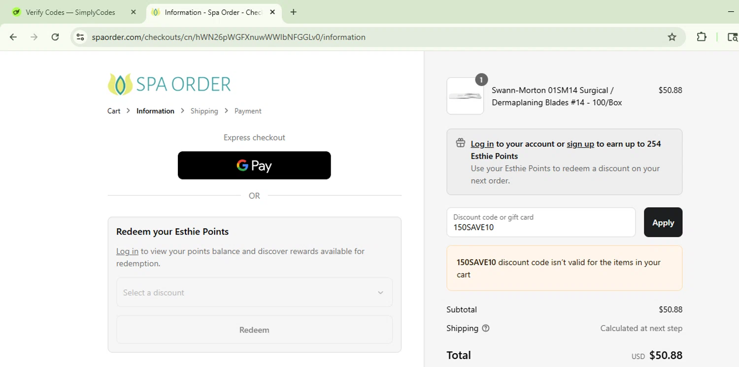This screenshot has width=739, height=367.
Task: Click the Subtotal label
Action: (462, 309)
